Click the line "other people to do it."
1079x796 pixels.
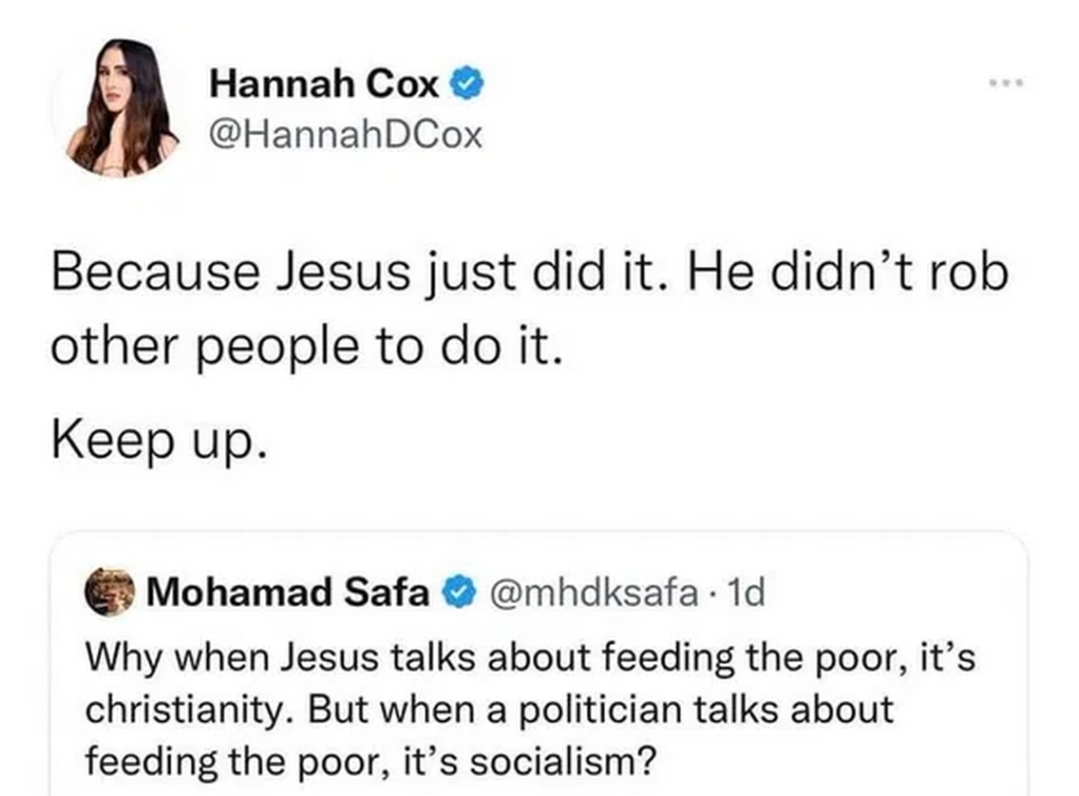click(x=307, y=346)
